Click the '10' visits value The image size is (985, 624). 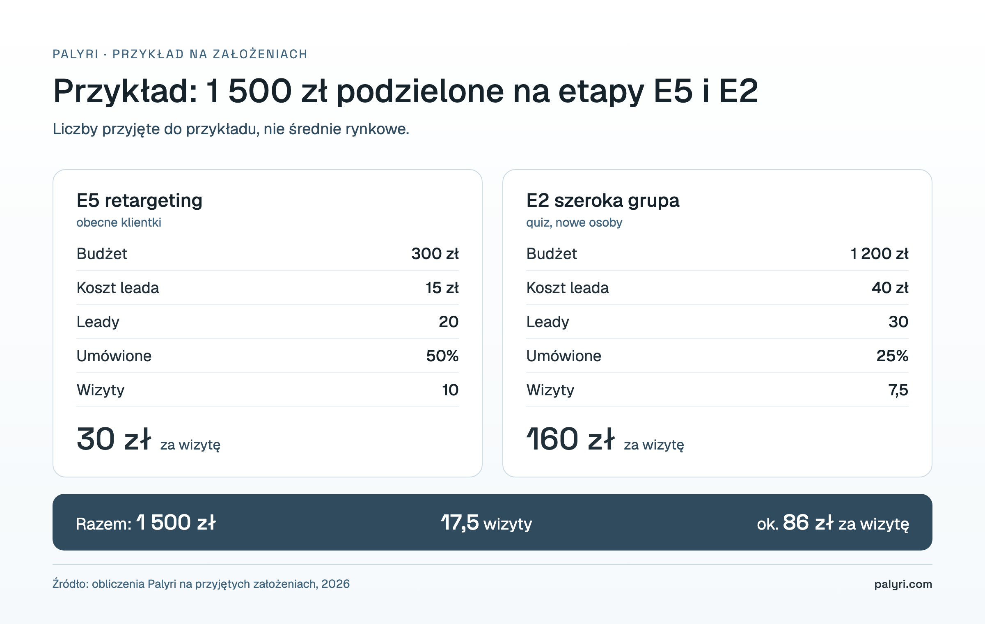point(450,390)
